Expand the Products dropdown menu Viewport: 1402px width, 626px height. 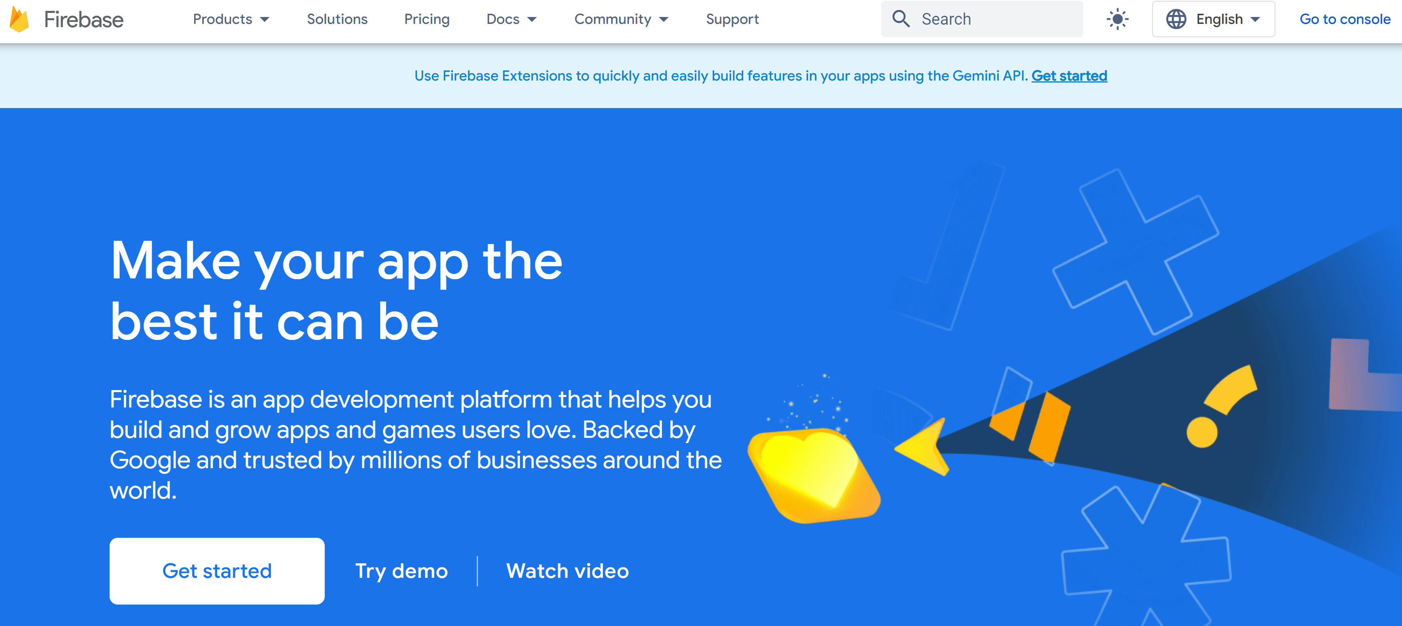[231, 19]
